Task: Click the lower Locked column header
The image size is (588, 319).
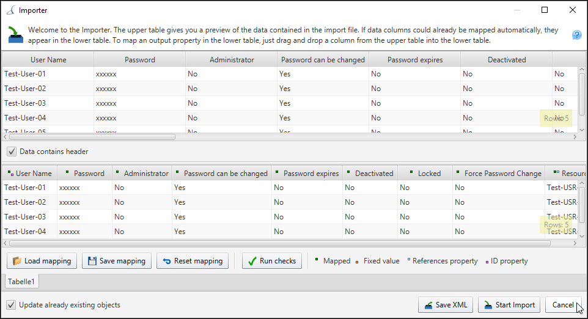Action: point(425,173)
